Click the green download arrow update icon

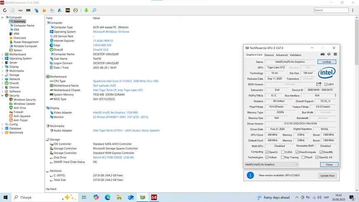(86, 10)
